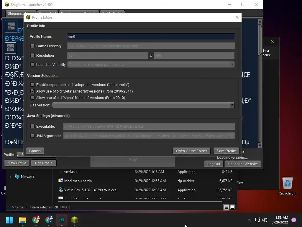Image resolution: width=302 pixels, height=227 pixels.
Task: Click the resolution width field
Action: point(107,55)
